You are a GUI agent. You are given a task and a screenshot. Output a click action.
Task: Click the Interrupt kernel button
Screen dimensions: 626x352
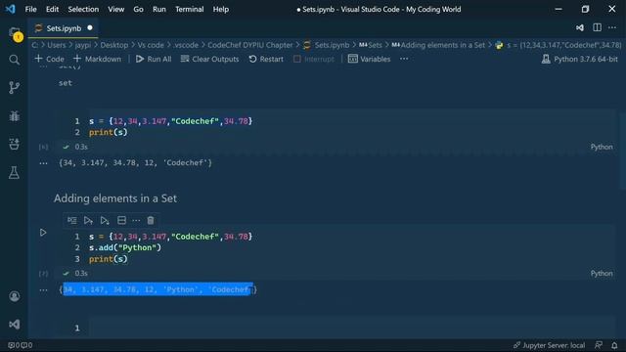[x=314, y=59]
